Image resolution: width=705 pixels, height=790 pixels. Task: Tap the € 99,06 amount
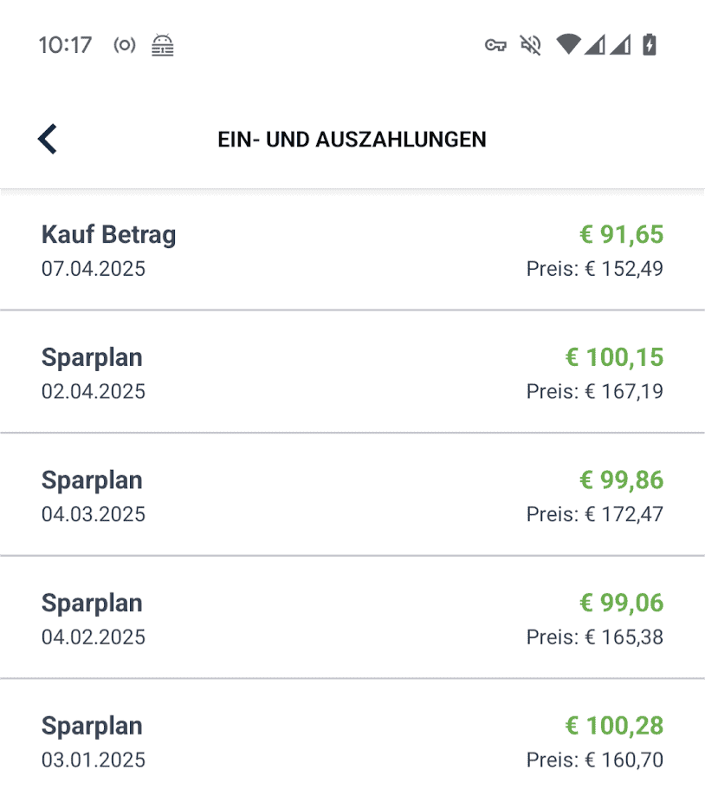click(x=622, y=603)
